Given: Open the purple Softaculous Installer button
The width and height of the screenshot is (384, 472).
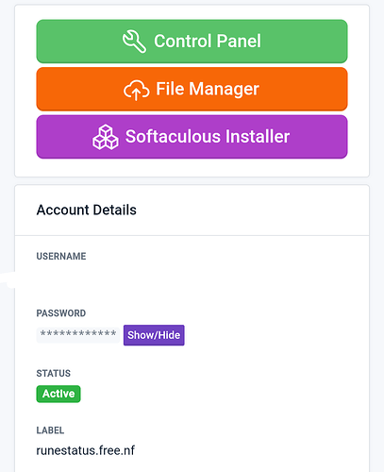Looking at the screenshot, I should 192,137.
